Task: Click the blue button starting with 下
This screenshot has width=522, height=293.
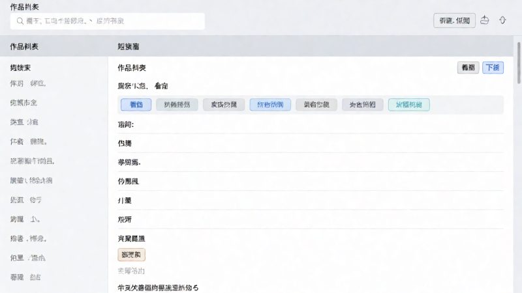Action: click(x=493, y=68)
